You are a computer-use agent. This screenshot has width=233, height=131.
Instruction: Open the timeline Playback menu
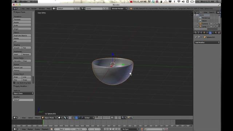[45, 130]
